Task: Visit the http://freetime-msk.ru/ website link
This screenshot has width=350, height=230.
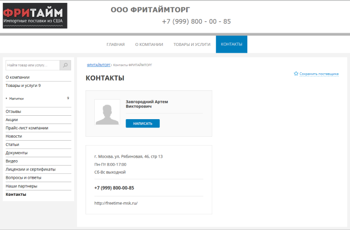Action: click(x=116, y=203)
